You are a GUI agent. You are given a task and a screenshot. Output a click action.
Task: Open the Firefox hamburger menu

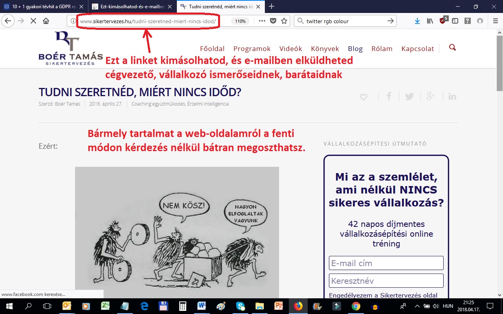(x=495, y=21)
